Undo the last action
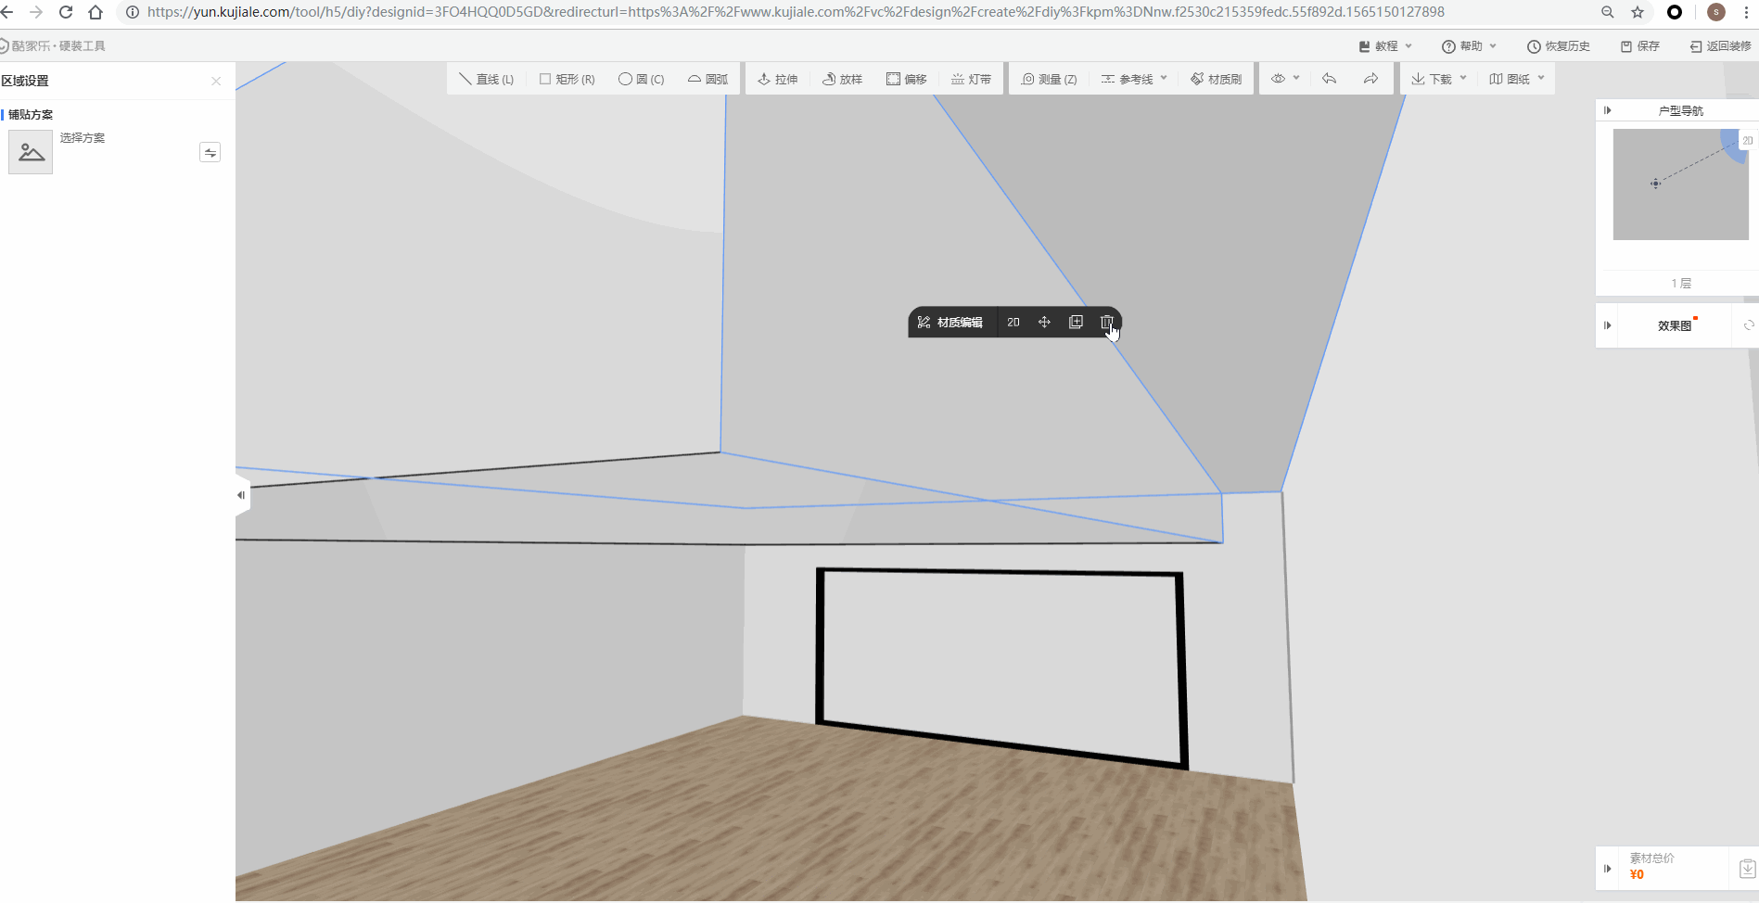 [1329, 79]
